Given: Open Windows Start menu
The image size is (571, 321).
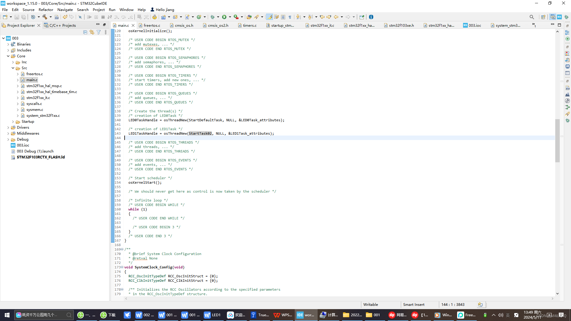Looking at the screenshot, I should [x=7, y=315].
